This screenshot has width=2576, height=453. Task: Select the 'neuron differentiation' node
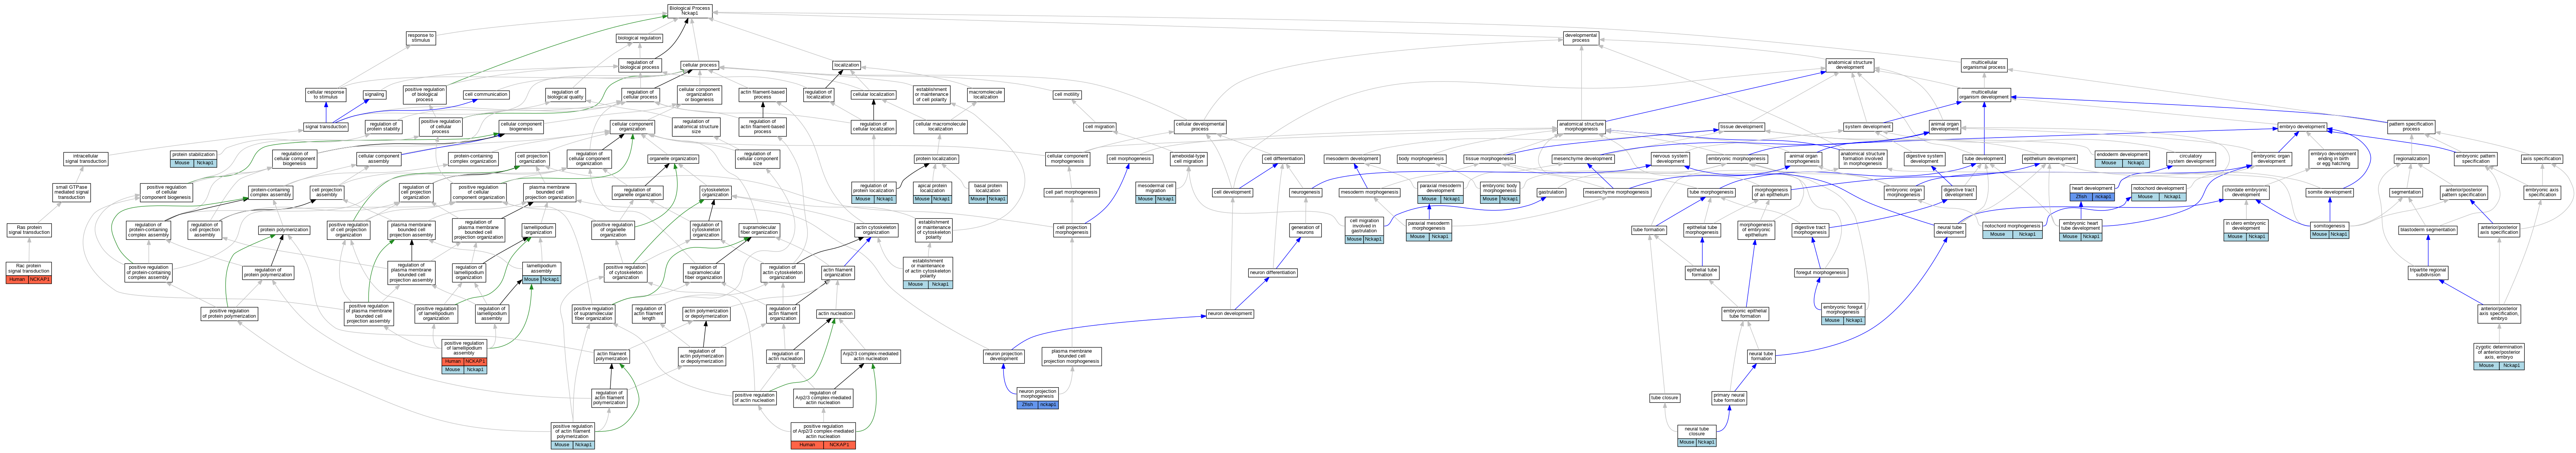point(1273,272)
